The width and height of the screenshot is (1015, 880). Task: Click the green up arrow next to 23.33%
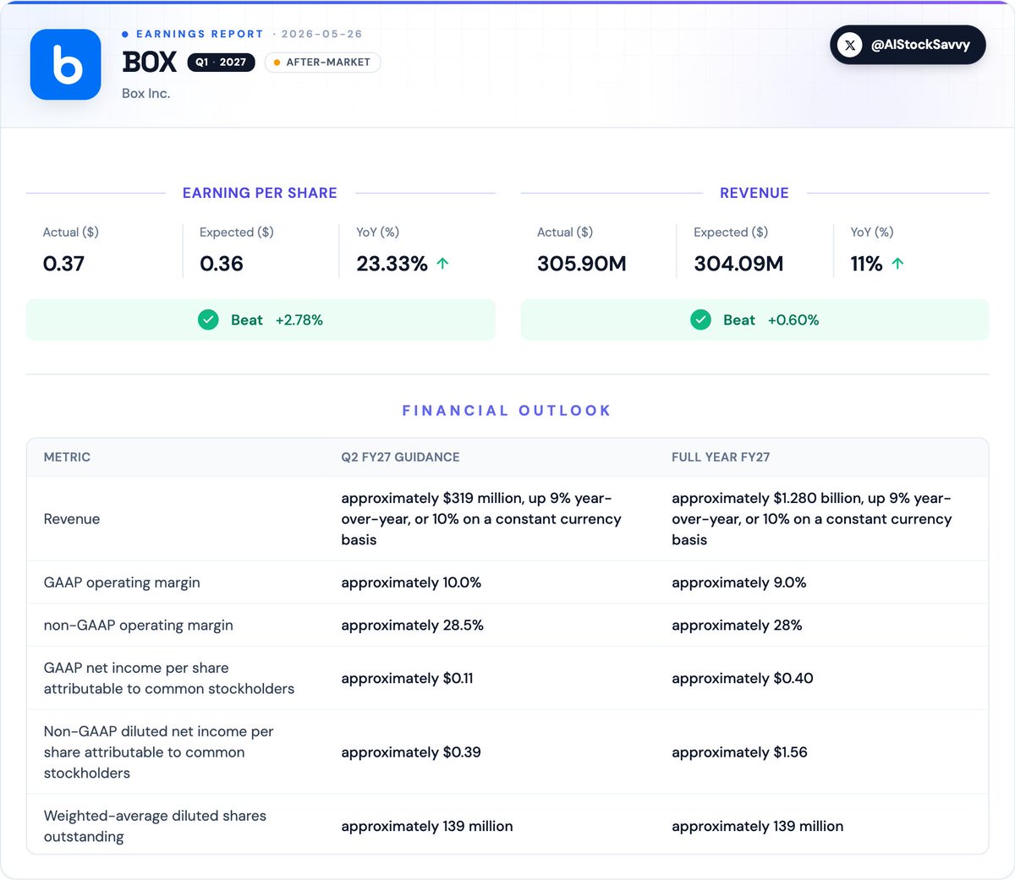pyautogui.click(x=442, y=264)
